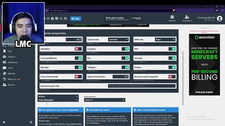Toggle the Animals switch
Image resolution: width=225 pixels, height=126 pixels.
172,58
